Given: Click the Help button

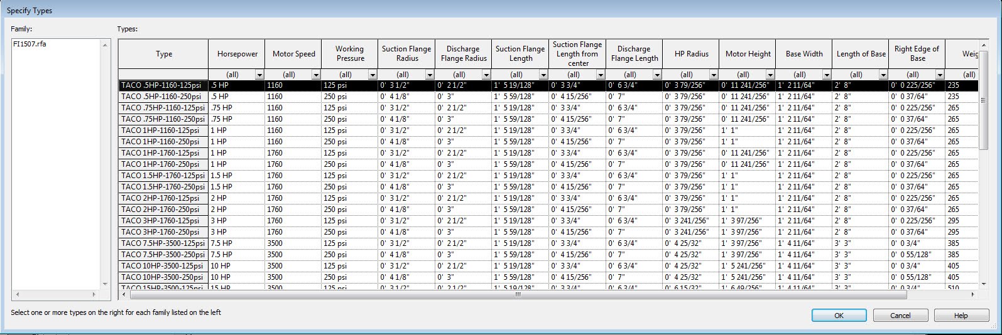Looking at the screenshot, I should (961, 316).
